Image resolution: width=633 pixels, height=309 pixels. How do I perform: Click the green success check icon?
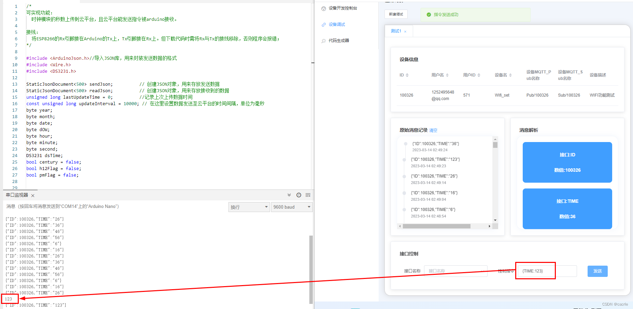429,15
